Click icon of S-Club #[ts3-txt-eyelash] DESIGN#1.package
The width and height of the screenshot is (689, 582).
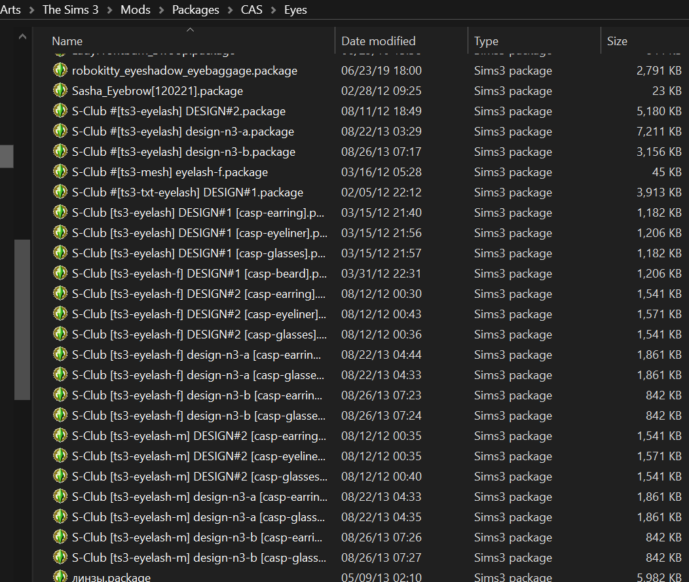coord(60,192)
